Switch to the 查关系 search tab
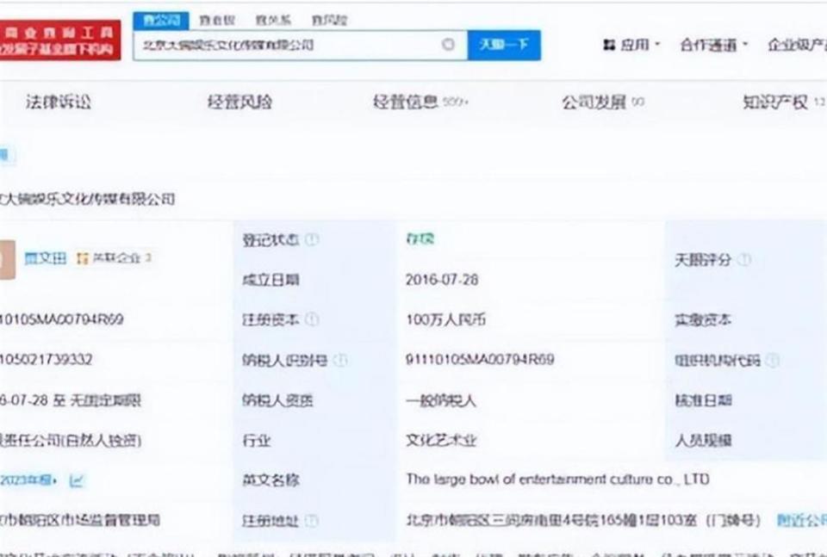 click(273, 20)
